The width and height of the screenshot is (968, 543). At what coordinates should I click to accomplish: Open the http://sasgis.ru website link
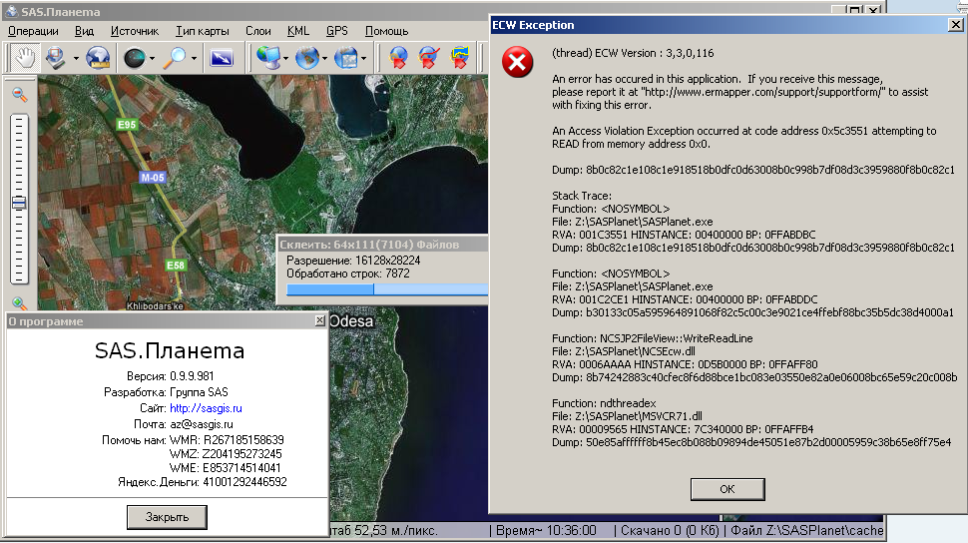206,408
